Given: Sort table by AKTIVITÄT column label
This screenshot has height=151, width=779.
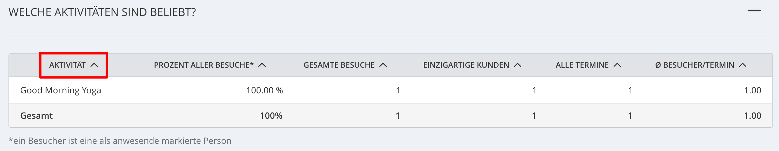Looking at the screenshot, I should (68, 65).
